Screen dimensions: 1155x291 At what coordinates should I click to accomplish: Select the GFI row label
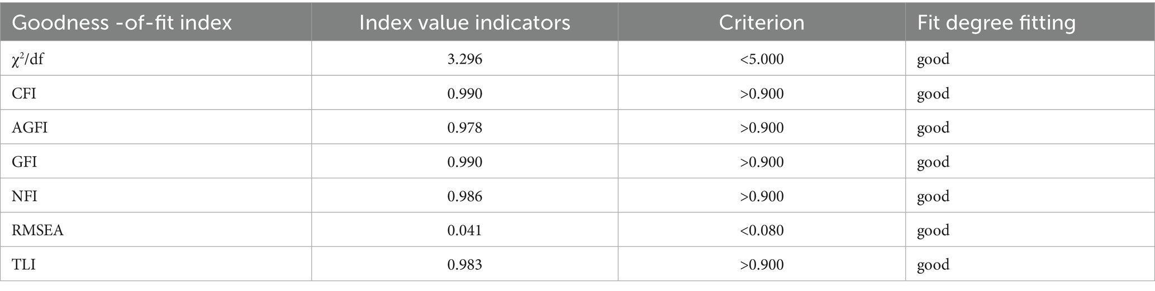25,162
